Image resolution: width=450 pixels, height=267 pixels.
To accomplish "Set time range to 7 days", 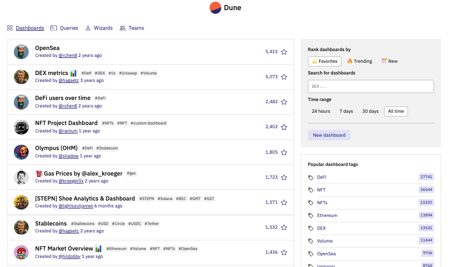I will click(346, 111).
